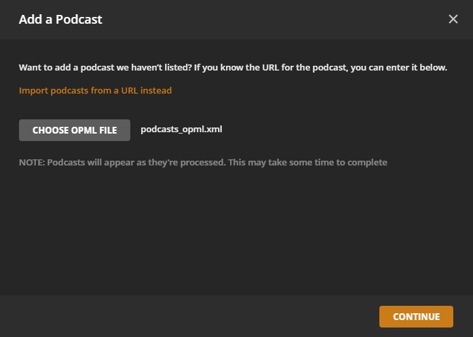The width and height of the screenshot is (473, 337).
Task: Browse for a different OPML file
Action: point(75,130)
